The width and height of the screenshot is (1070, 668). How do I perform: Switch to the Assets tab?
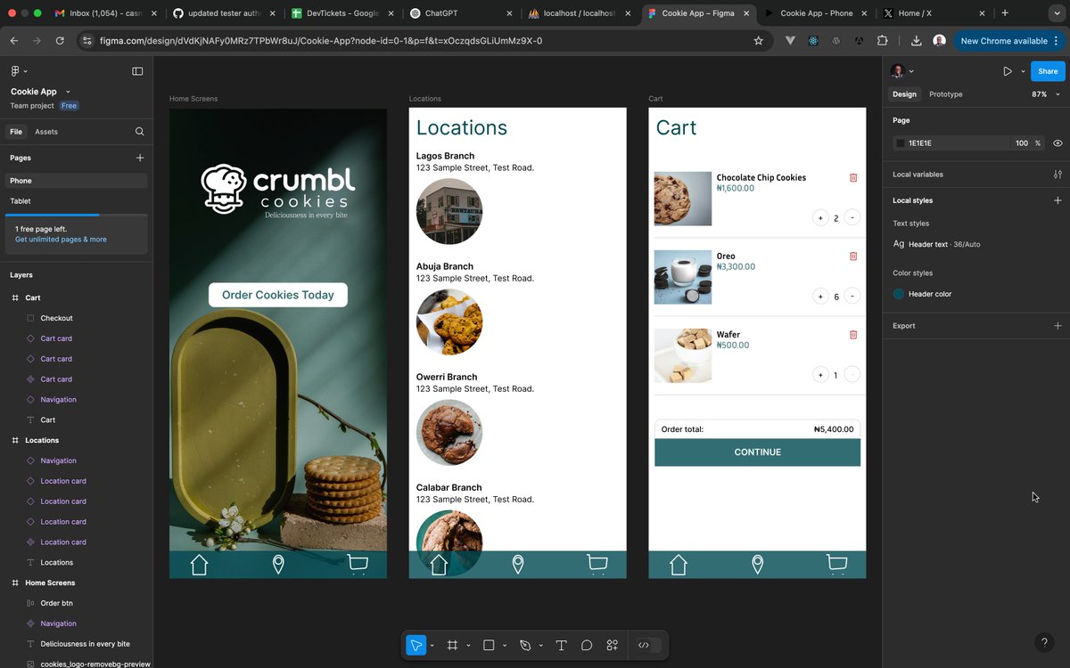tap(46, 132)
